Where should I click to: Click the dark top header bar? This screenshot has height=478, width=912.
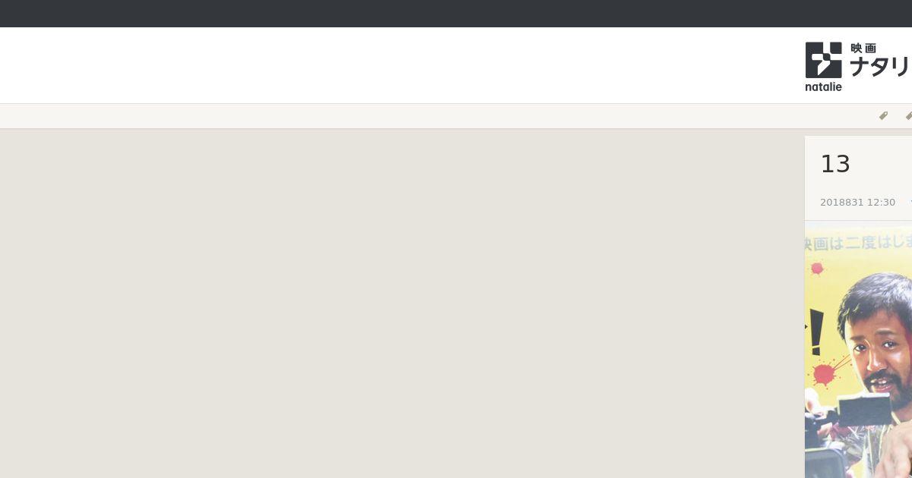coord(456,14)
